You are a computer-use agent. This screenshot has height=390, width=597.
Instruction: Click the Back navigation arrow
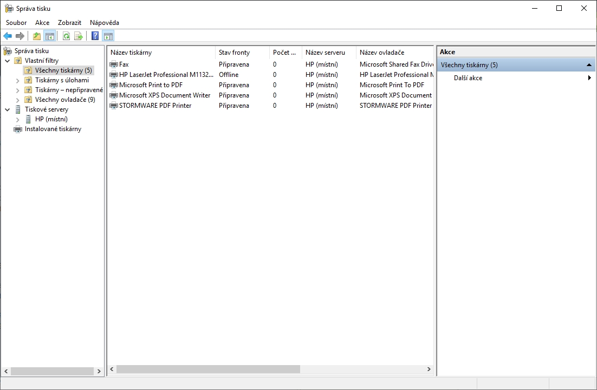7,36
